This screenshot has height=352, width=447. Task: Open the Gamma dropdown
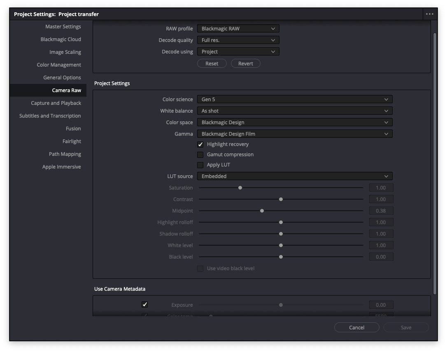(294, 134)
